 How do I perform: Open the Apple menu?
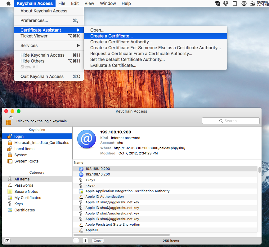pyautogui.click(x=8, y=3)
